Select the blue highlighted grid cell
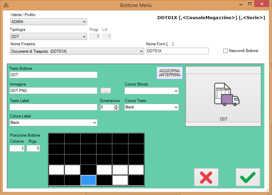Image resolution: width=272 pixels, height=195 pixels. pyautogui.click(x=88, y=180)
